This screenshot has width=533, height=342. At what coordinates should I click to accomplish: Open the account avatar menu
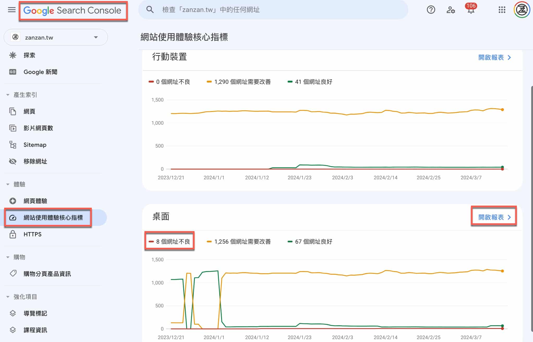coord(522,10)
